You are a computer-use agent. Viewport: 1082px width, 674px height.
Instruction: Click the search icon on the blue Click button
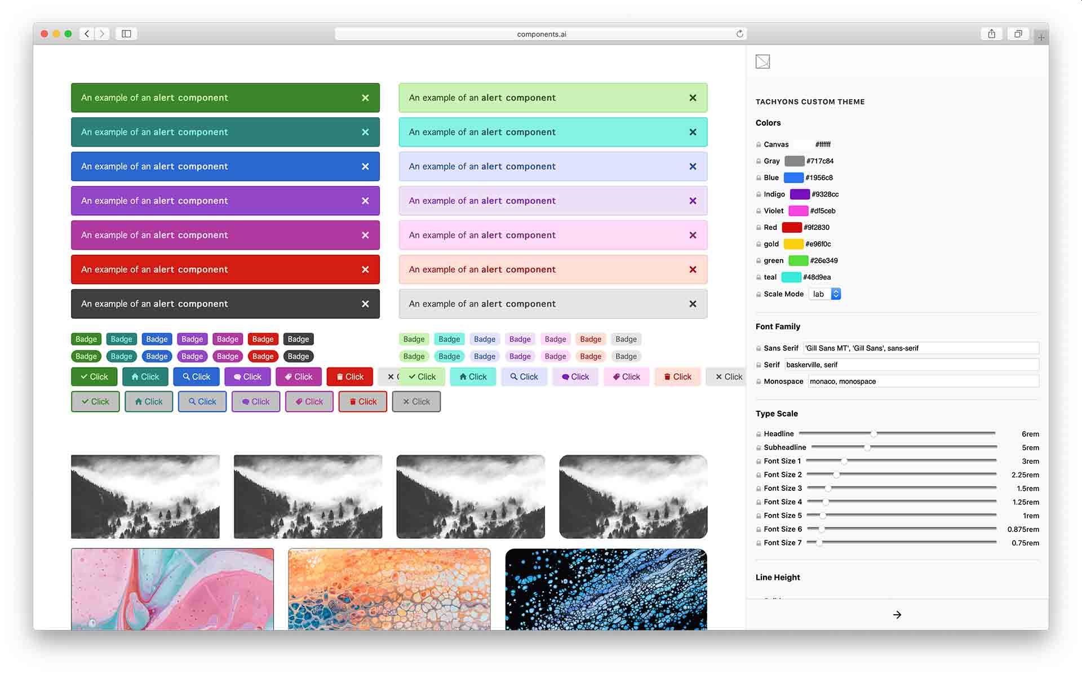pyautogui.click(x=186, y=376)
